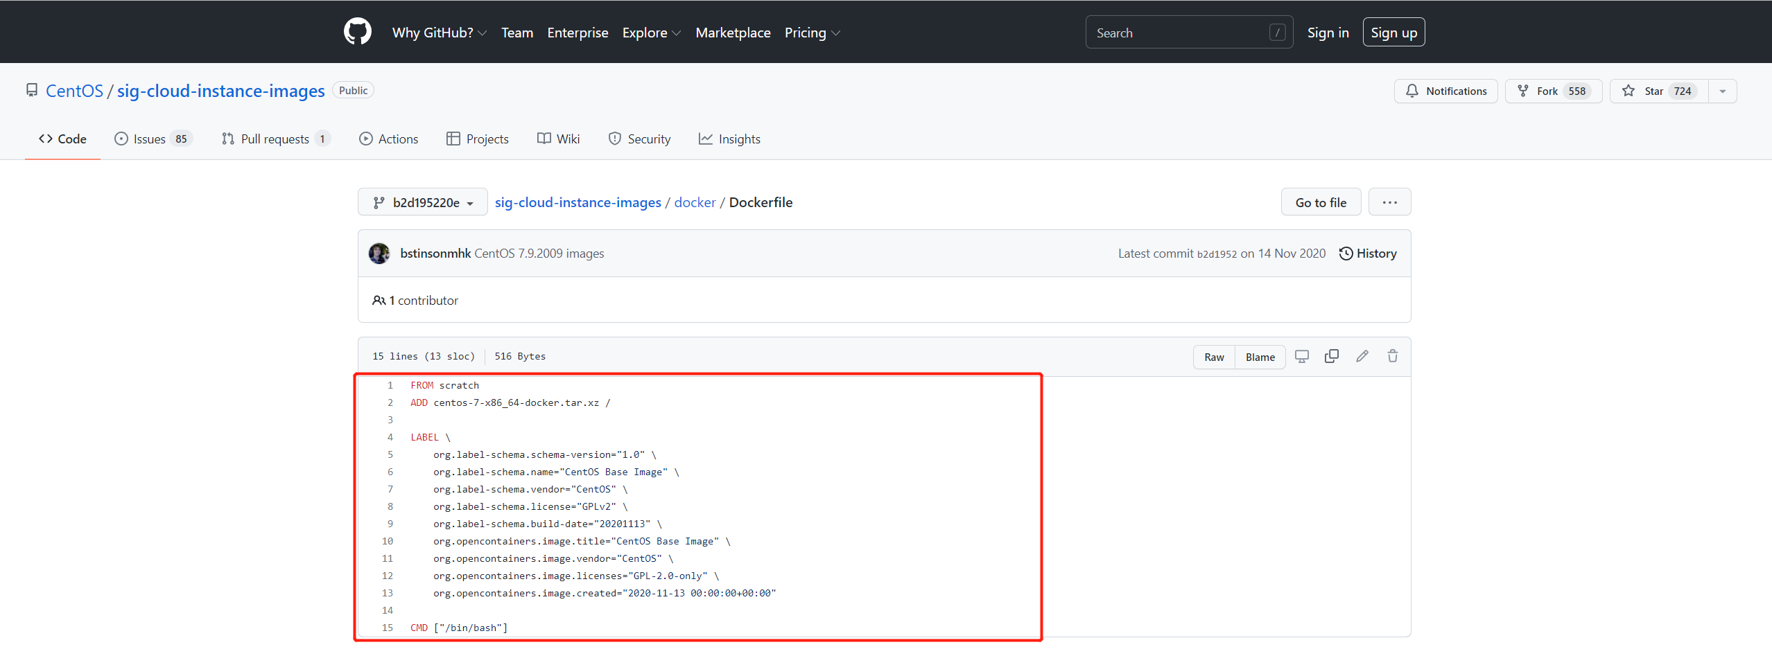Click bstinsonmhk's avatar
Viewport: 1772px width, 656px height.
(x=379, y=254)
